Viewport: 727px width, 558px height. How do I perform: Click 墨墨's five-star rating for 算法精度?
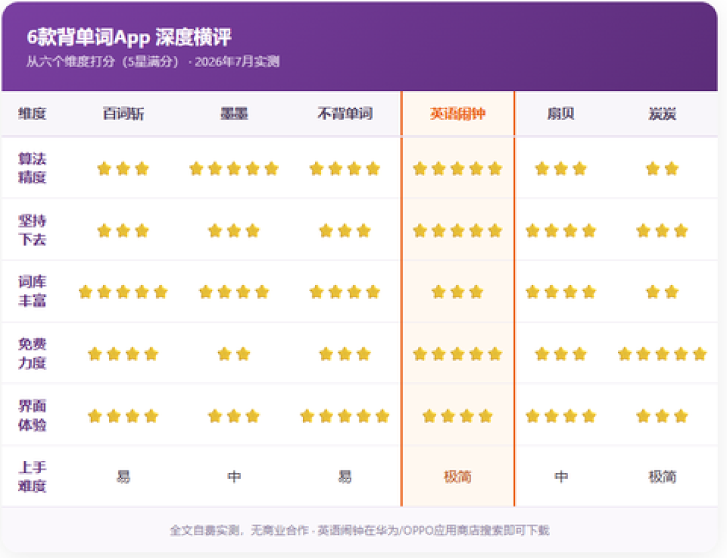click(x=234, y=168)
